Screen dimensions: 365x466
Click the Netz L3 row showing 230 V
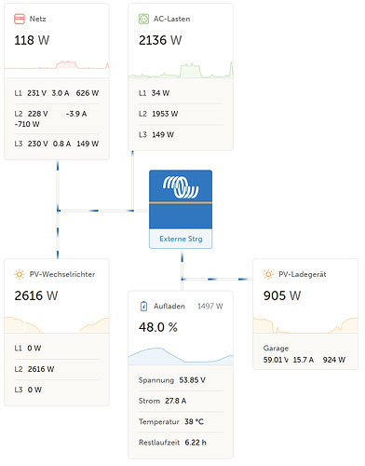point(57,144)
